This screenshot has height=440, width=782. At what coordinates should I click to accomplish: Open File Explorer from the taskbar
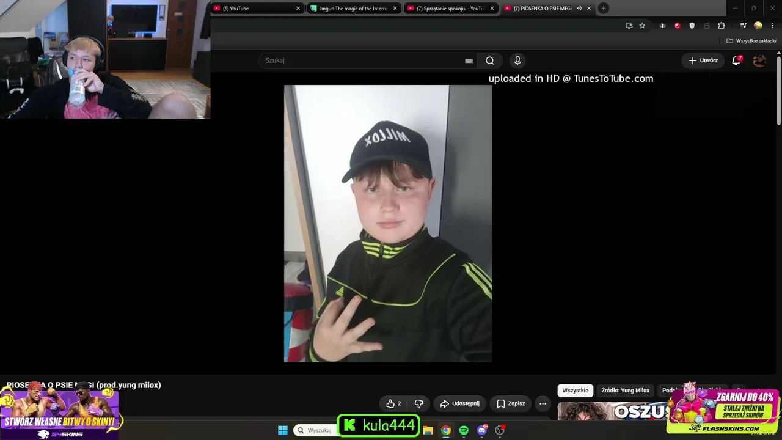tap(428, 430)
